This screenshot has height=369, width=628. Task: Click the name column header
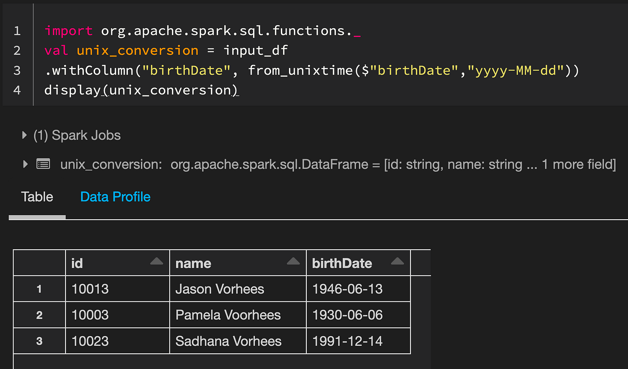tap(193, 263)
